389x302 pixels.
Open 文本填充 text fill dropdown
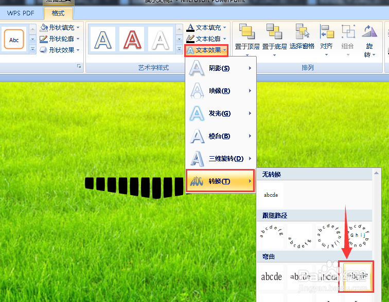tap(206, 27)
